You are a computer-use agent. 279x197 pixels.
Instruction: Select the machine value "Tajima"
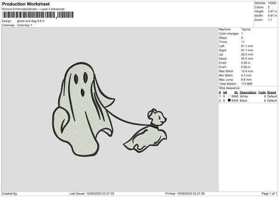coord(246,29)
